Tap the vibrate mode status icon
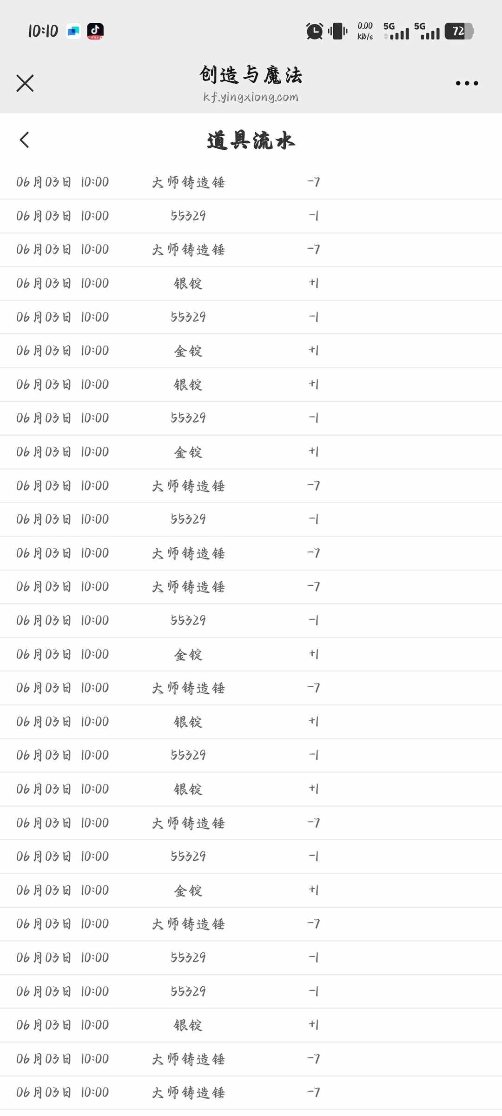The width and height of the screenshot is (502, 1116). (x=337, y=31)
